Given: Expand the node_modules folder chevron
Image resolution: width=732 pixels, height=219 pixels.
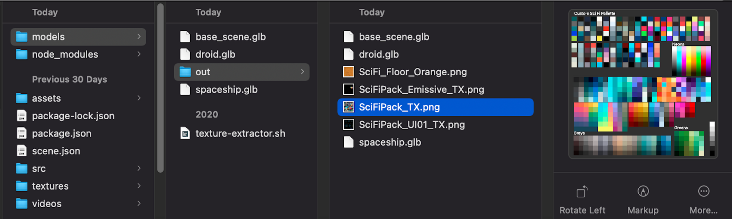Looking at the screenshot, I should [x=139, y=54].
